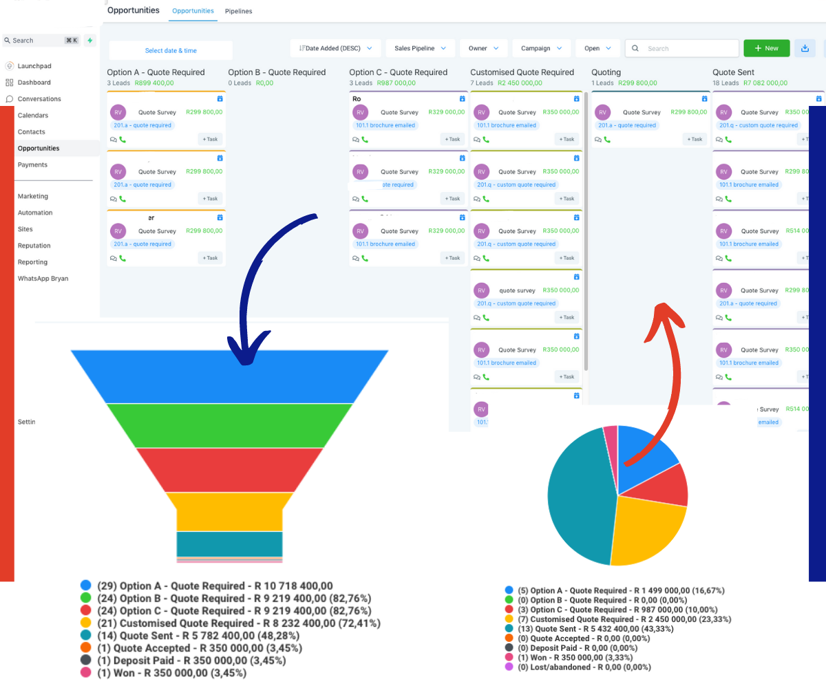The image size is (826, 688).
Task: Click the calendar icon on Option A "er" card
Action: click(220, 218)
